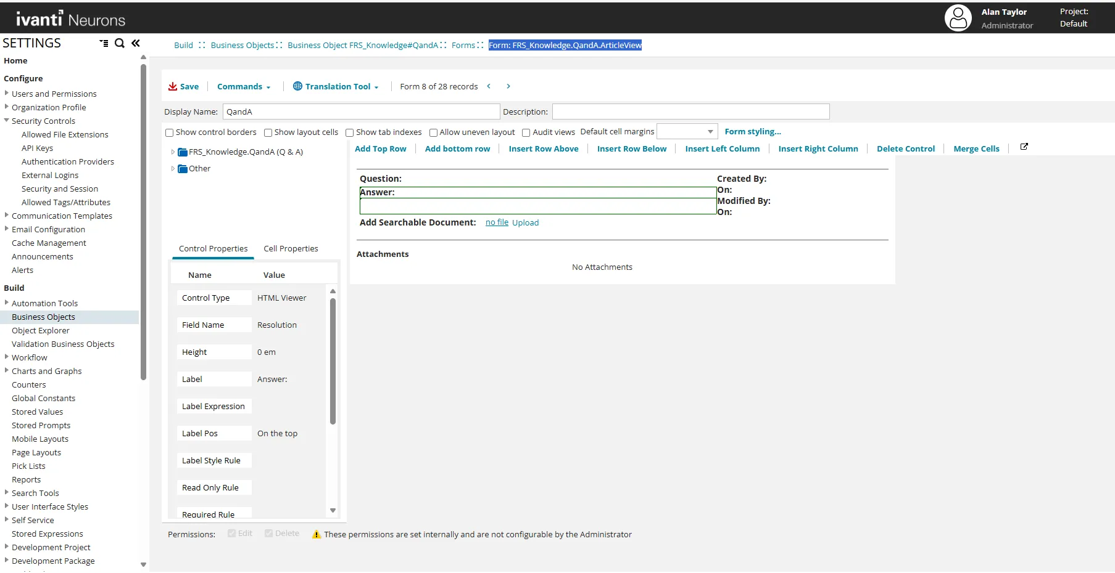Expand the Other tree node
1115x573 pixels.
[x=173, y=169]
